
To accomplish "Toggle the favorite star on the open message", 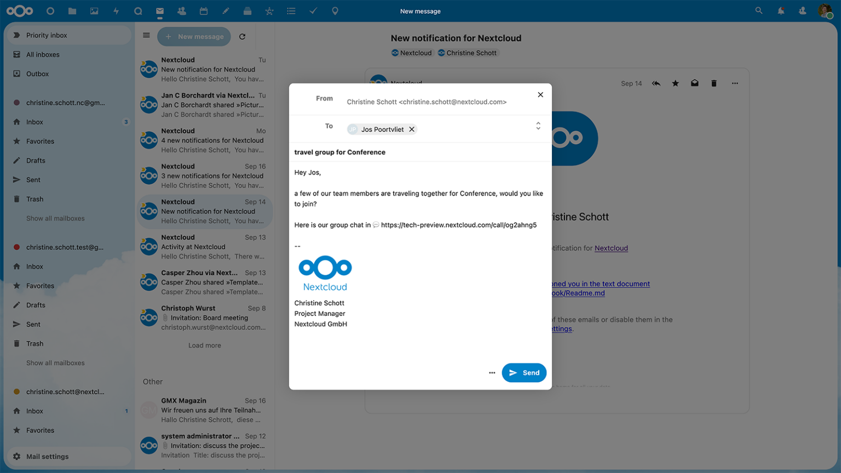I will (x=675, y=83).
